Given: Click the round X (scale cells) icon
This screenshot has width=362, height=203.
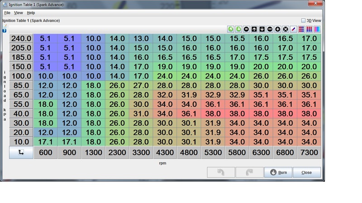Looking at the screenshot, I should click(286, 29).
